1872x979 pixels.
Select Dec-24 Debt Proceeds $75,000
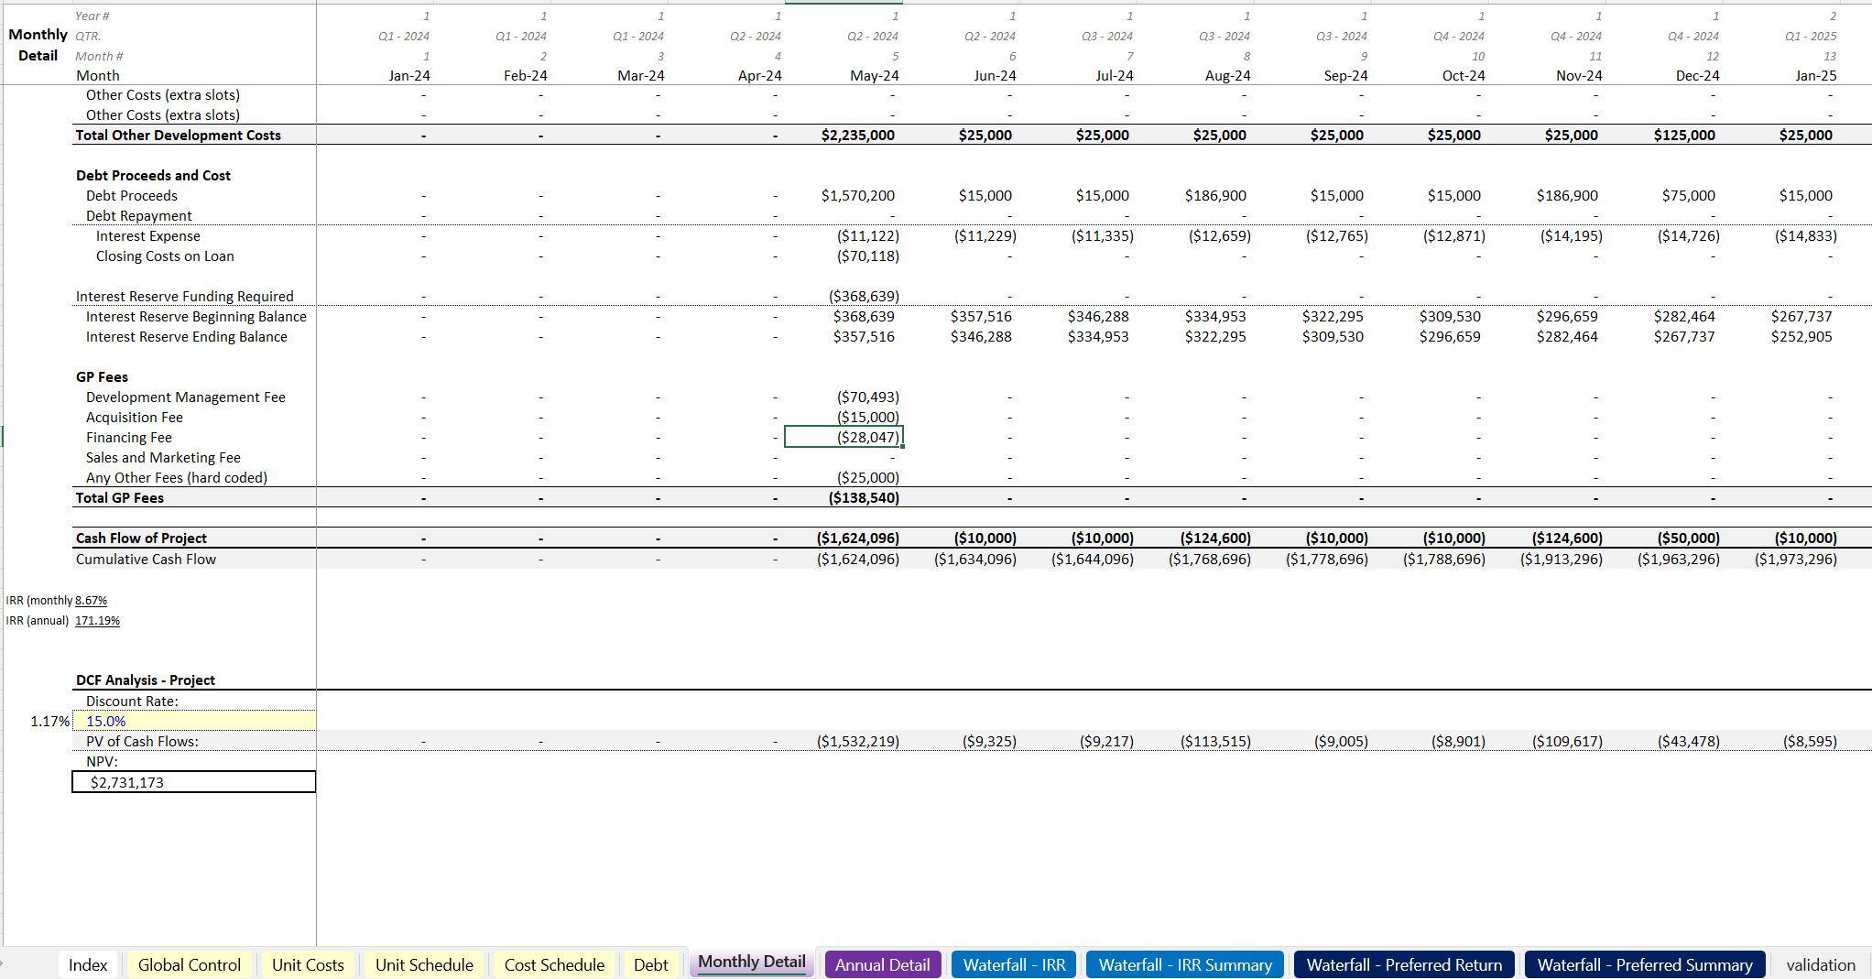pyautogui.click(x=1688, y=195)
